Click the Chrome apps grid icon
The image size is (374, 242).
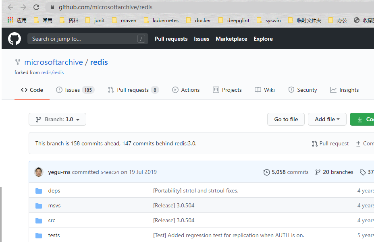pos(10,20)
